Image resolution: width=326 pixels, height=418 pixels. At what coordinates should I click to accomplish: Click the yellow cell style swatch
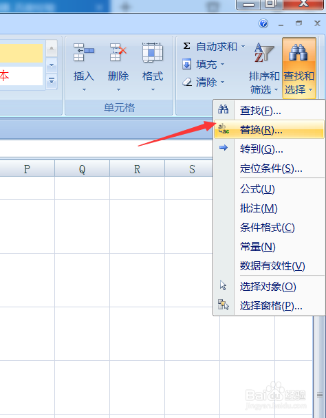21,53
